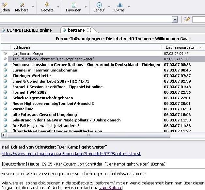
Task: Select the 'Thüringer Wortkette' headline
Action: [32, 76]
